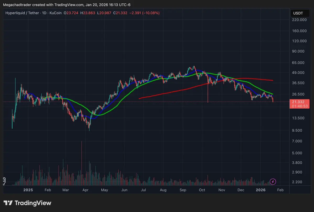314x212 pixels.
Task: Click the May label on time axis
Action: coord(104,190)
